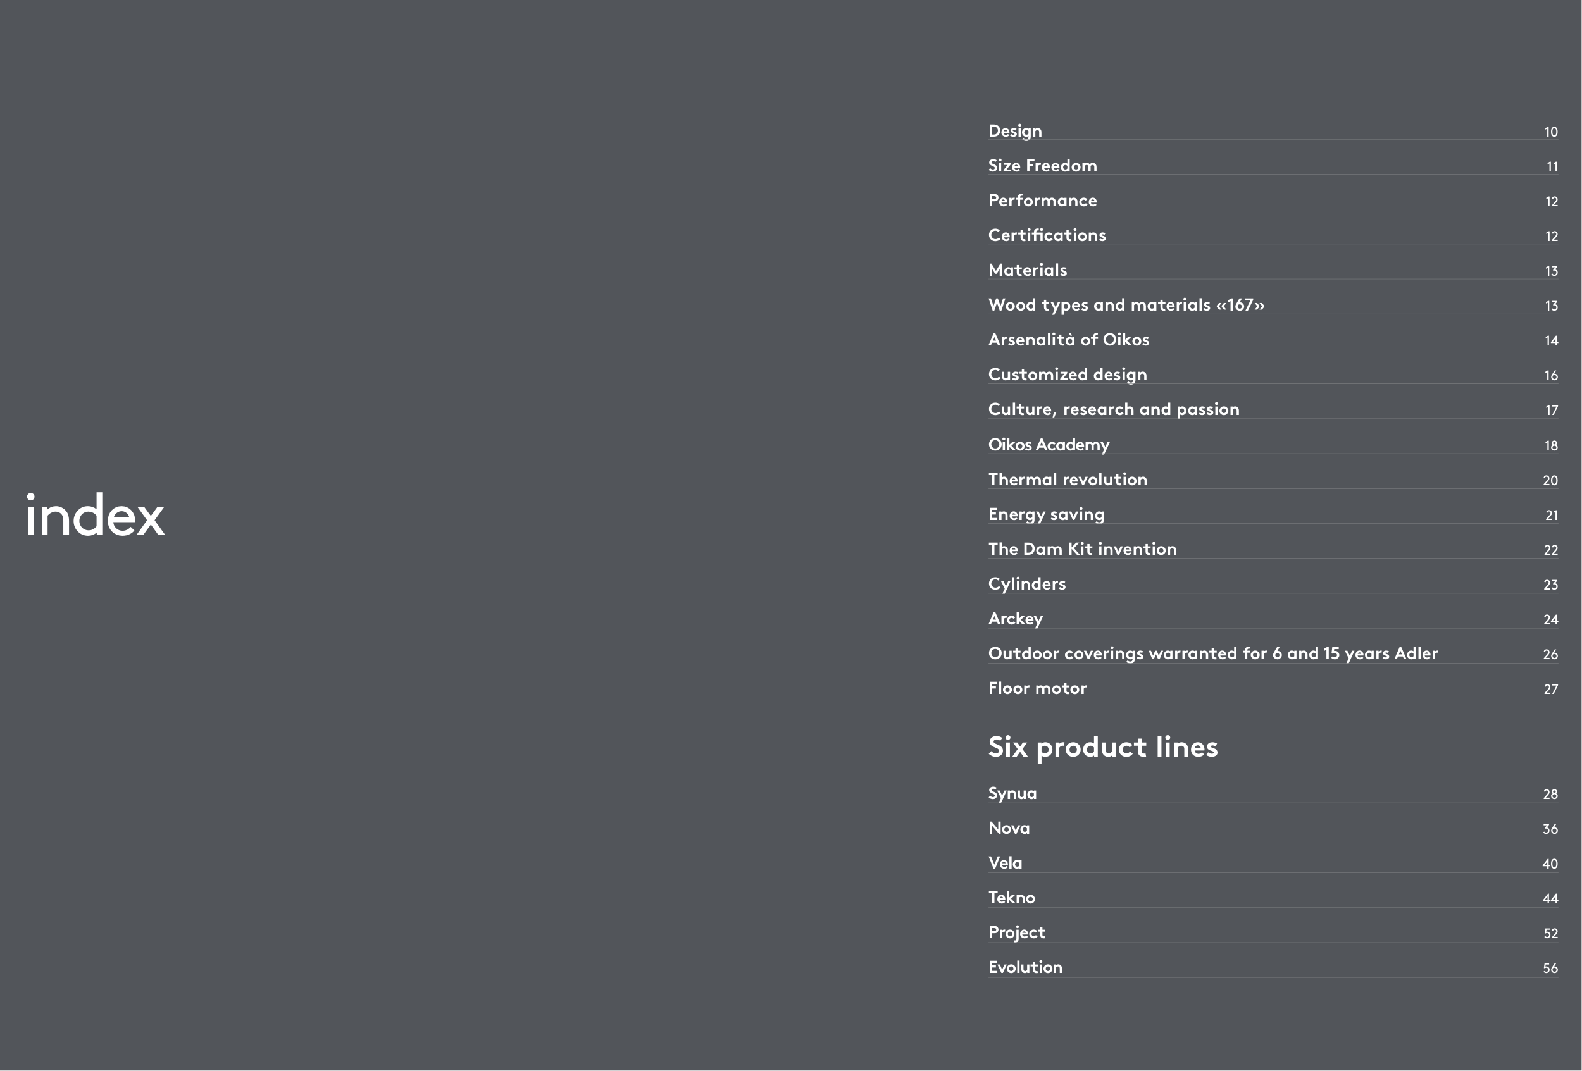
Task: Select the Performance index entry
Action: [1042, 201]
